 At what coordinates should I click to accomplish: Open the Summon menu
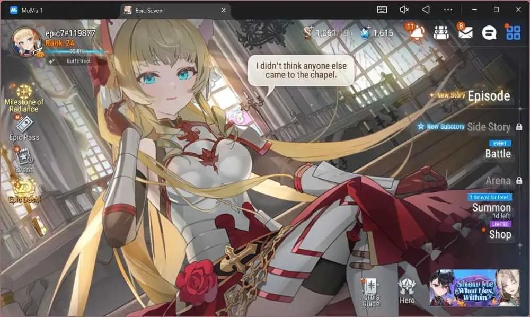click(491, 207)
